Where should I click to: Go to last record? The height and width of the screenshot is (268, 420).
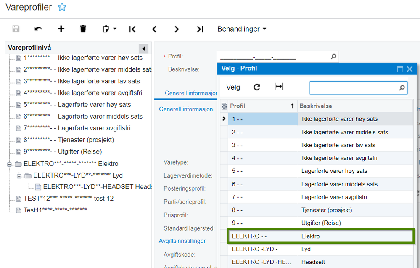[200, 29]
